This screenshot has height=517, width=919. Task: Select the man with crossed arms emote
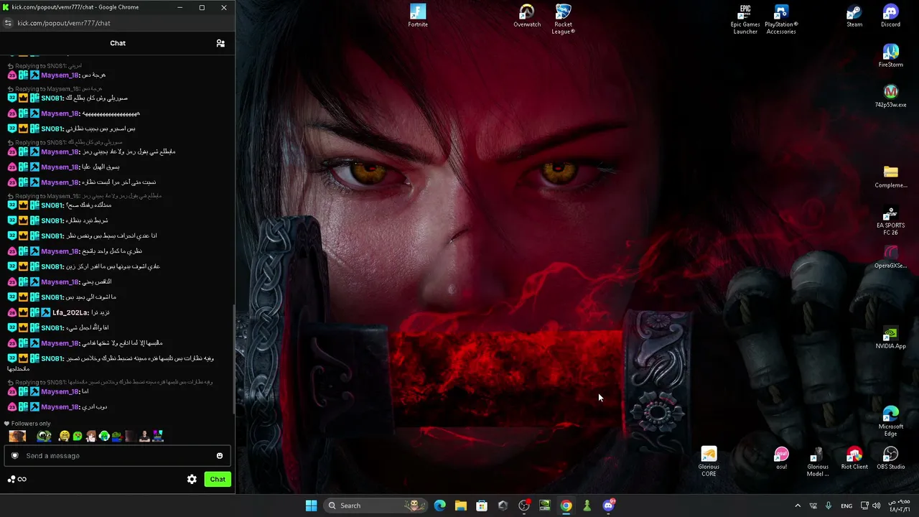click(x=144, y=436)
